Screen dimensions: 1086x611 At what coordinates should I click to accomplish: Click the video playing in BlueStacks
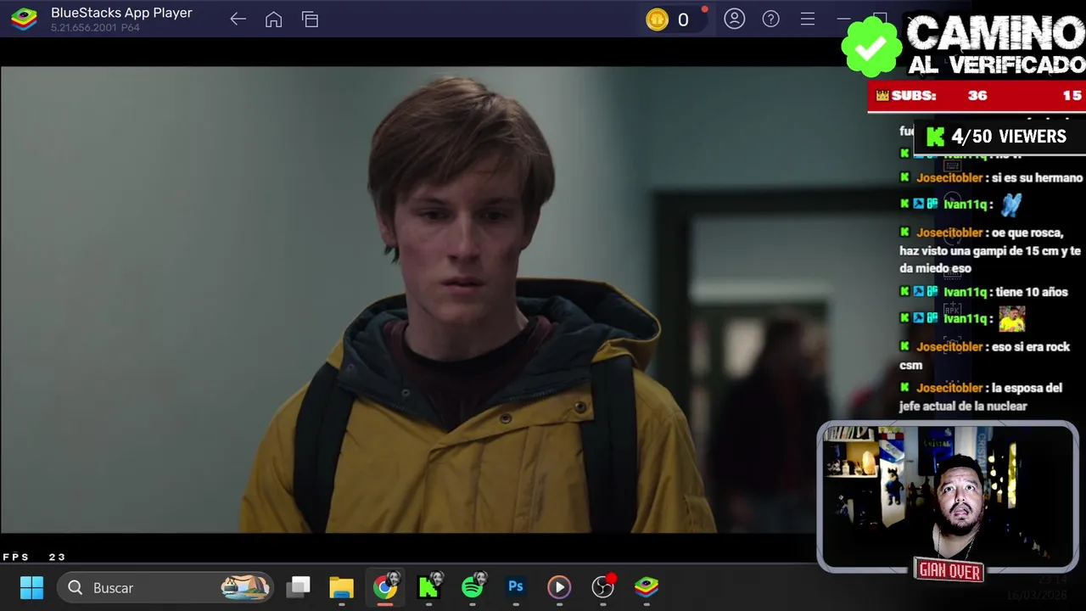(407, 300)
